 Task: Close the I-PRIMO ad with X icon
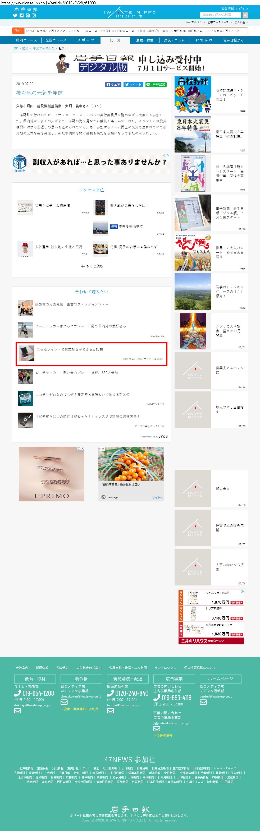tap(82, 448)
